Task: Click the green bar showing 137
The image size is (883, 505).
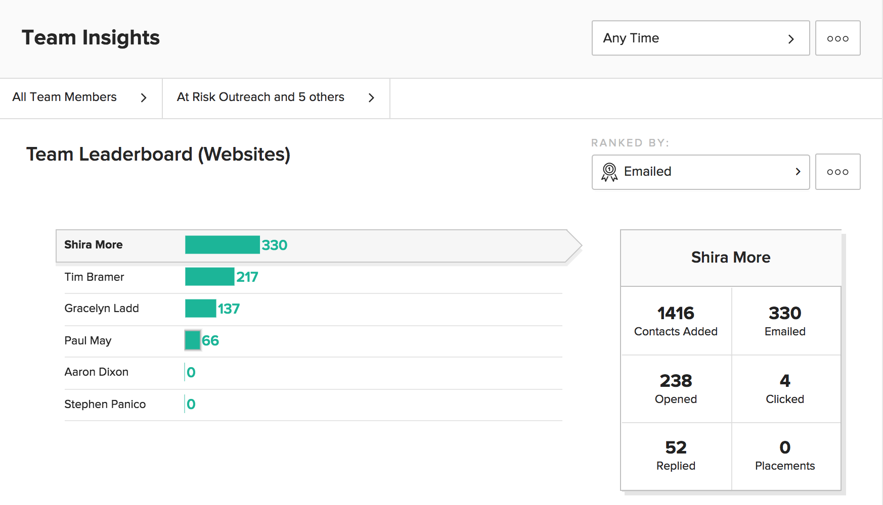Action: (x=200, y=309)
